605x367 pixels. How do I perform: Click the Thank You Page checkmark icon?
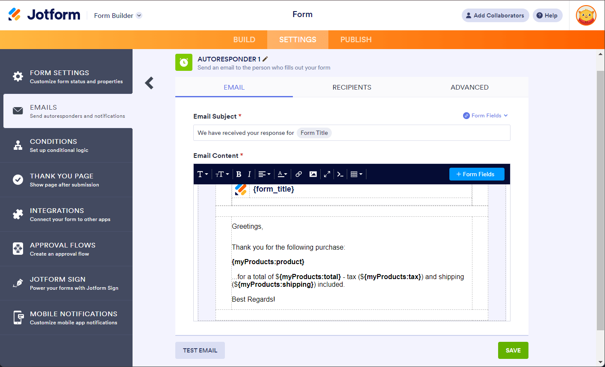[x=18, y=180]
